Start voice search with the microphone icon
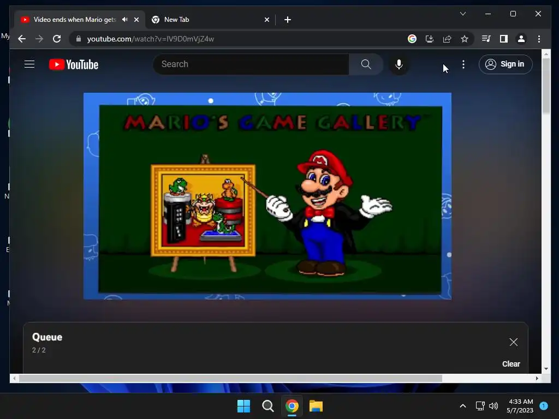The width and height of the screenshot is (559, 419). (399, 64)
